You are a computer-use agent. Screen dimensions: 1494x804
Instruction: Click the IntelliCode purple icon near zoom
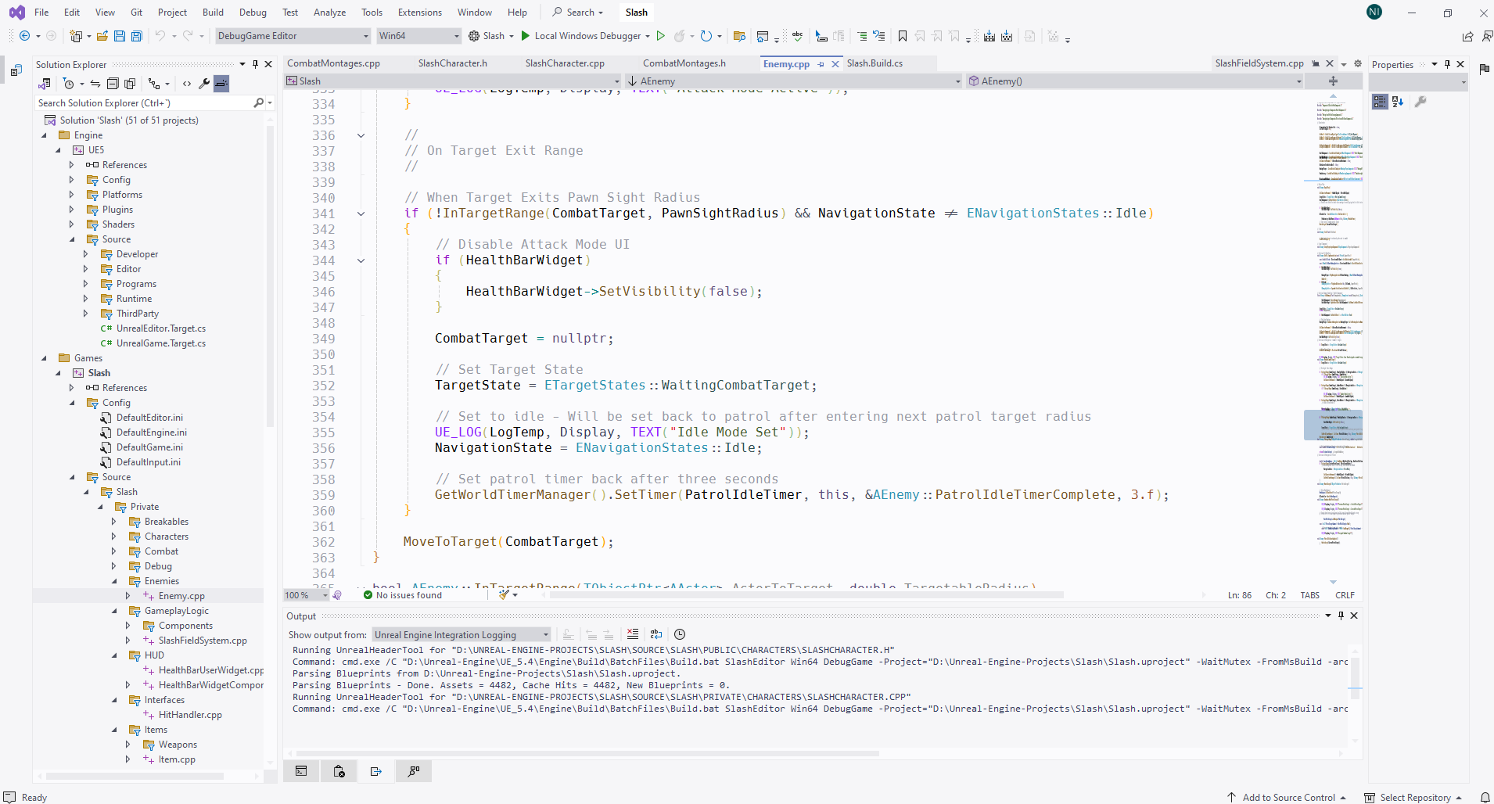[x=337, y=595]
